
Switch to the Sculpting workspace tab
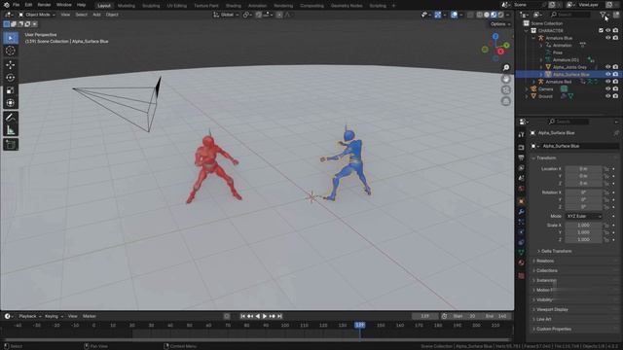pyautogui.click(x=151, y=6)
